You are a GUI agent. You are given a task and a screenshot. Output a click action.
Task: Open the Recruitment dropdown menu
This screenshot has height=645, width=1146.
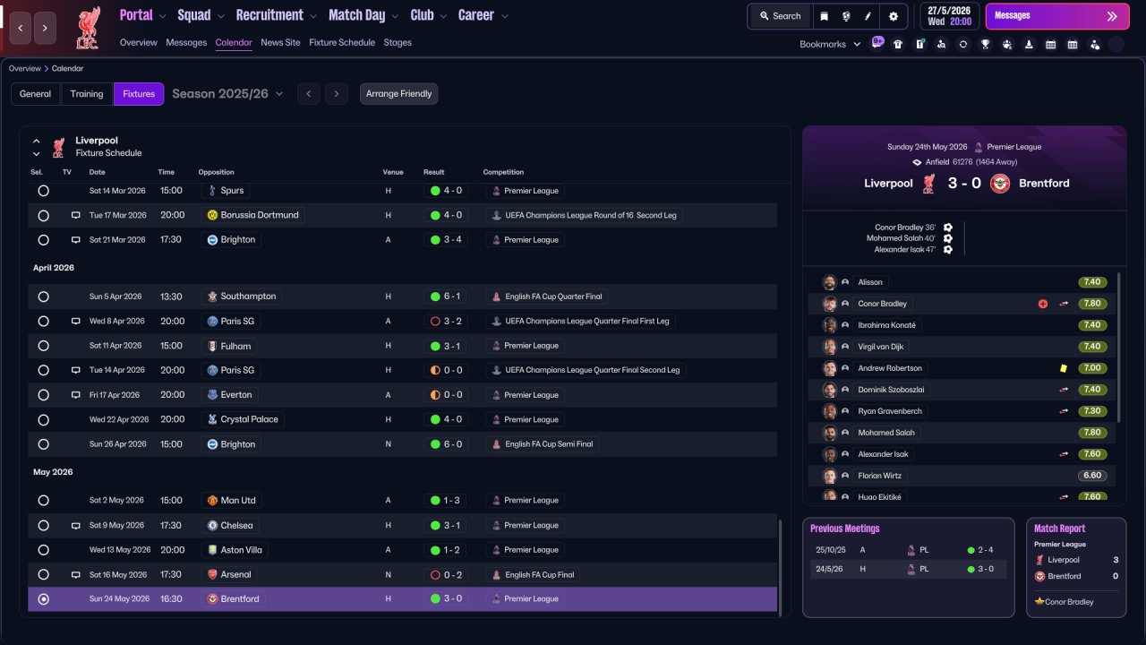point(276,15)
